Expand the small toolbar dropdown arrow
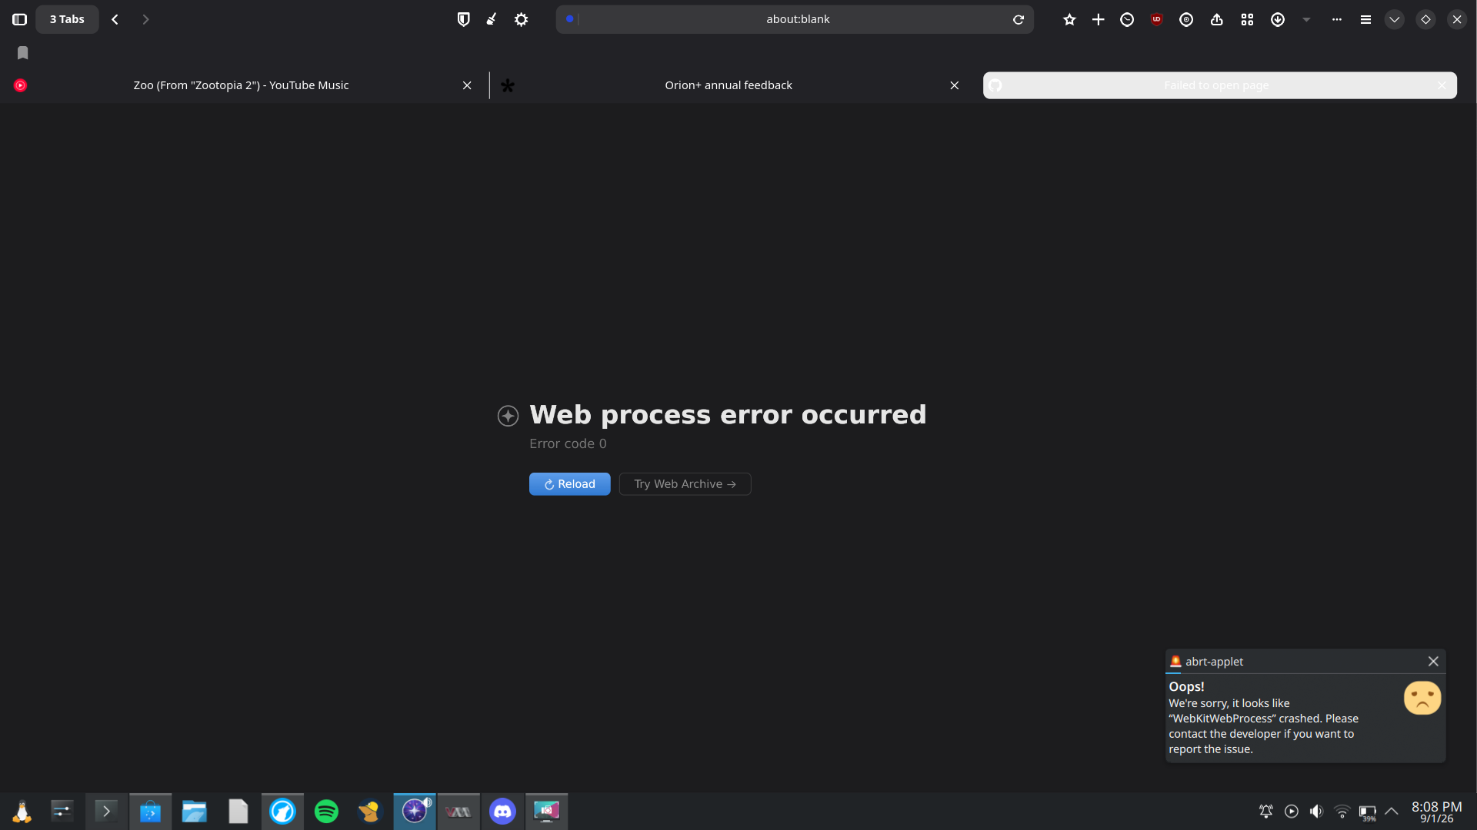This screenshot has width=1477, height=830. click(x=1306, y=19)
